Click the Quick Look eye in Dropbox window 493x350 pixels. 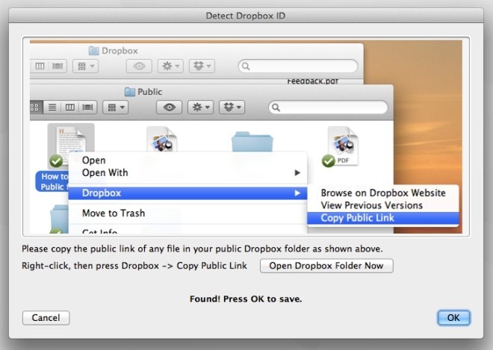point(139,66)
